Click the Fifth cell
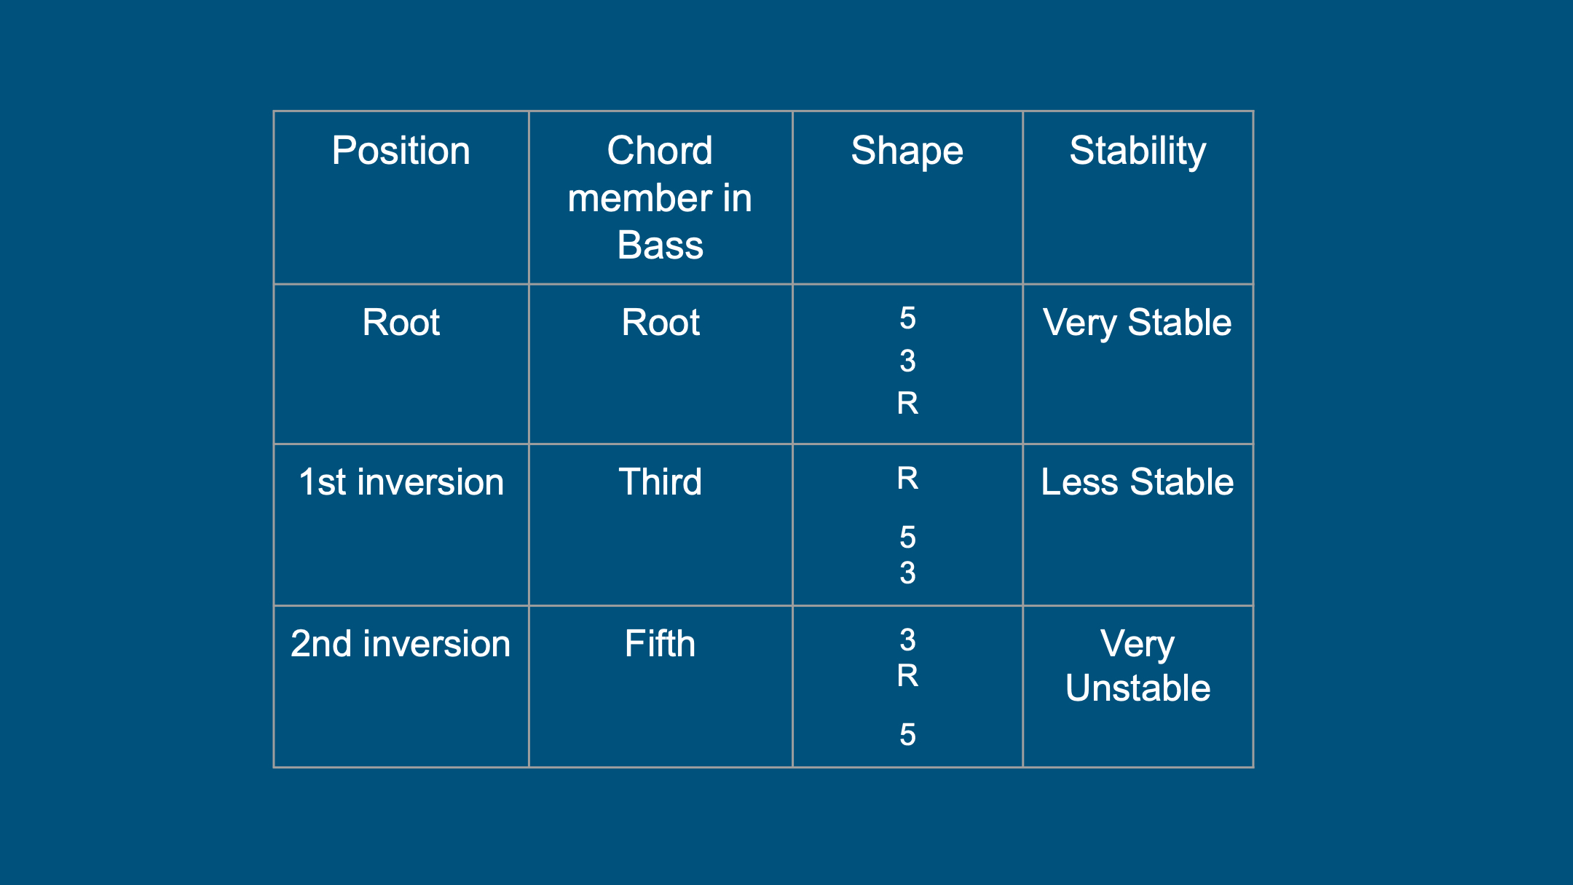This screenshot has width=1573, height=885. coord(660,644)
